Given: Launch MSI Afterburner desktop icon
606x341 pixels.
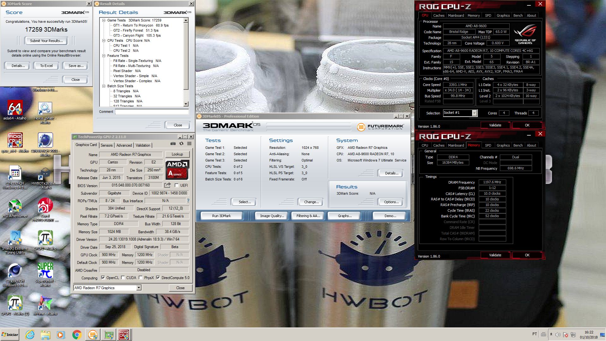Looking at the screenshot, I should (15, 207).
